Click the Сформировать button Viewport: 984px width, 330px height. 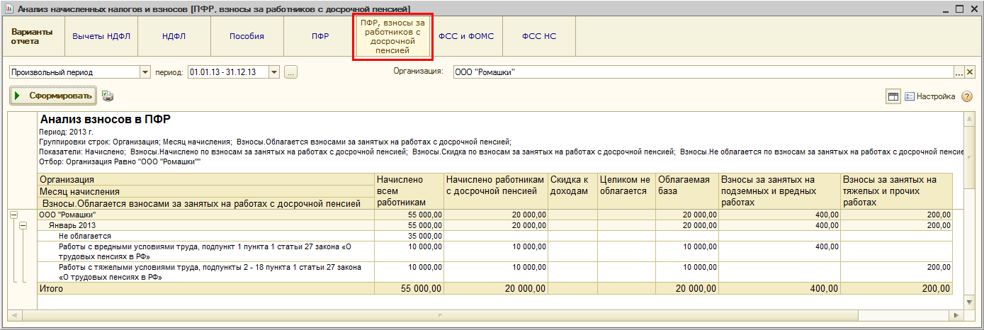[52, 96]
